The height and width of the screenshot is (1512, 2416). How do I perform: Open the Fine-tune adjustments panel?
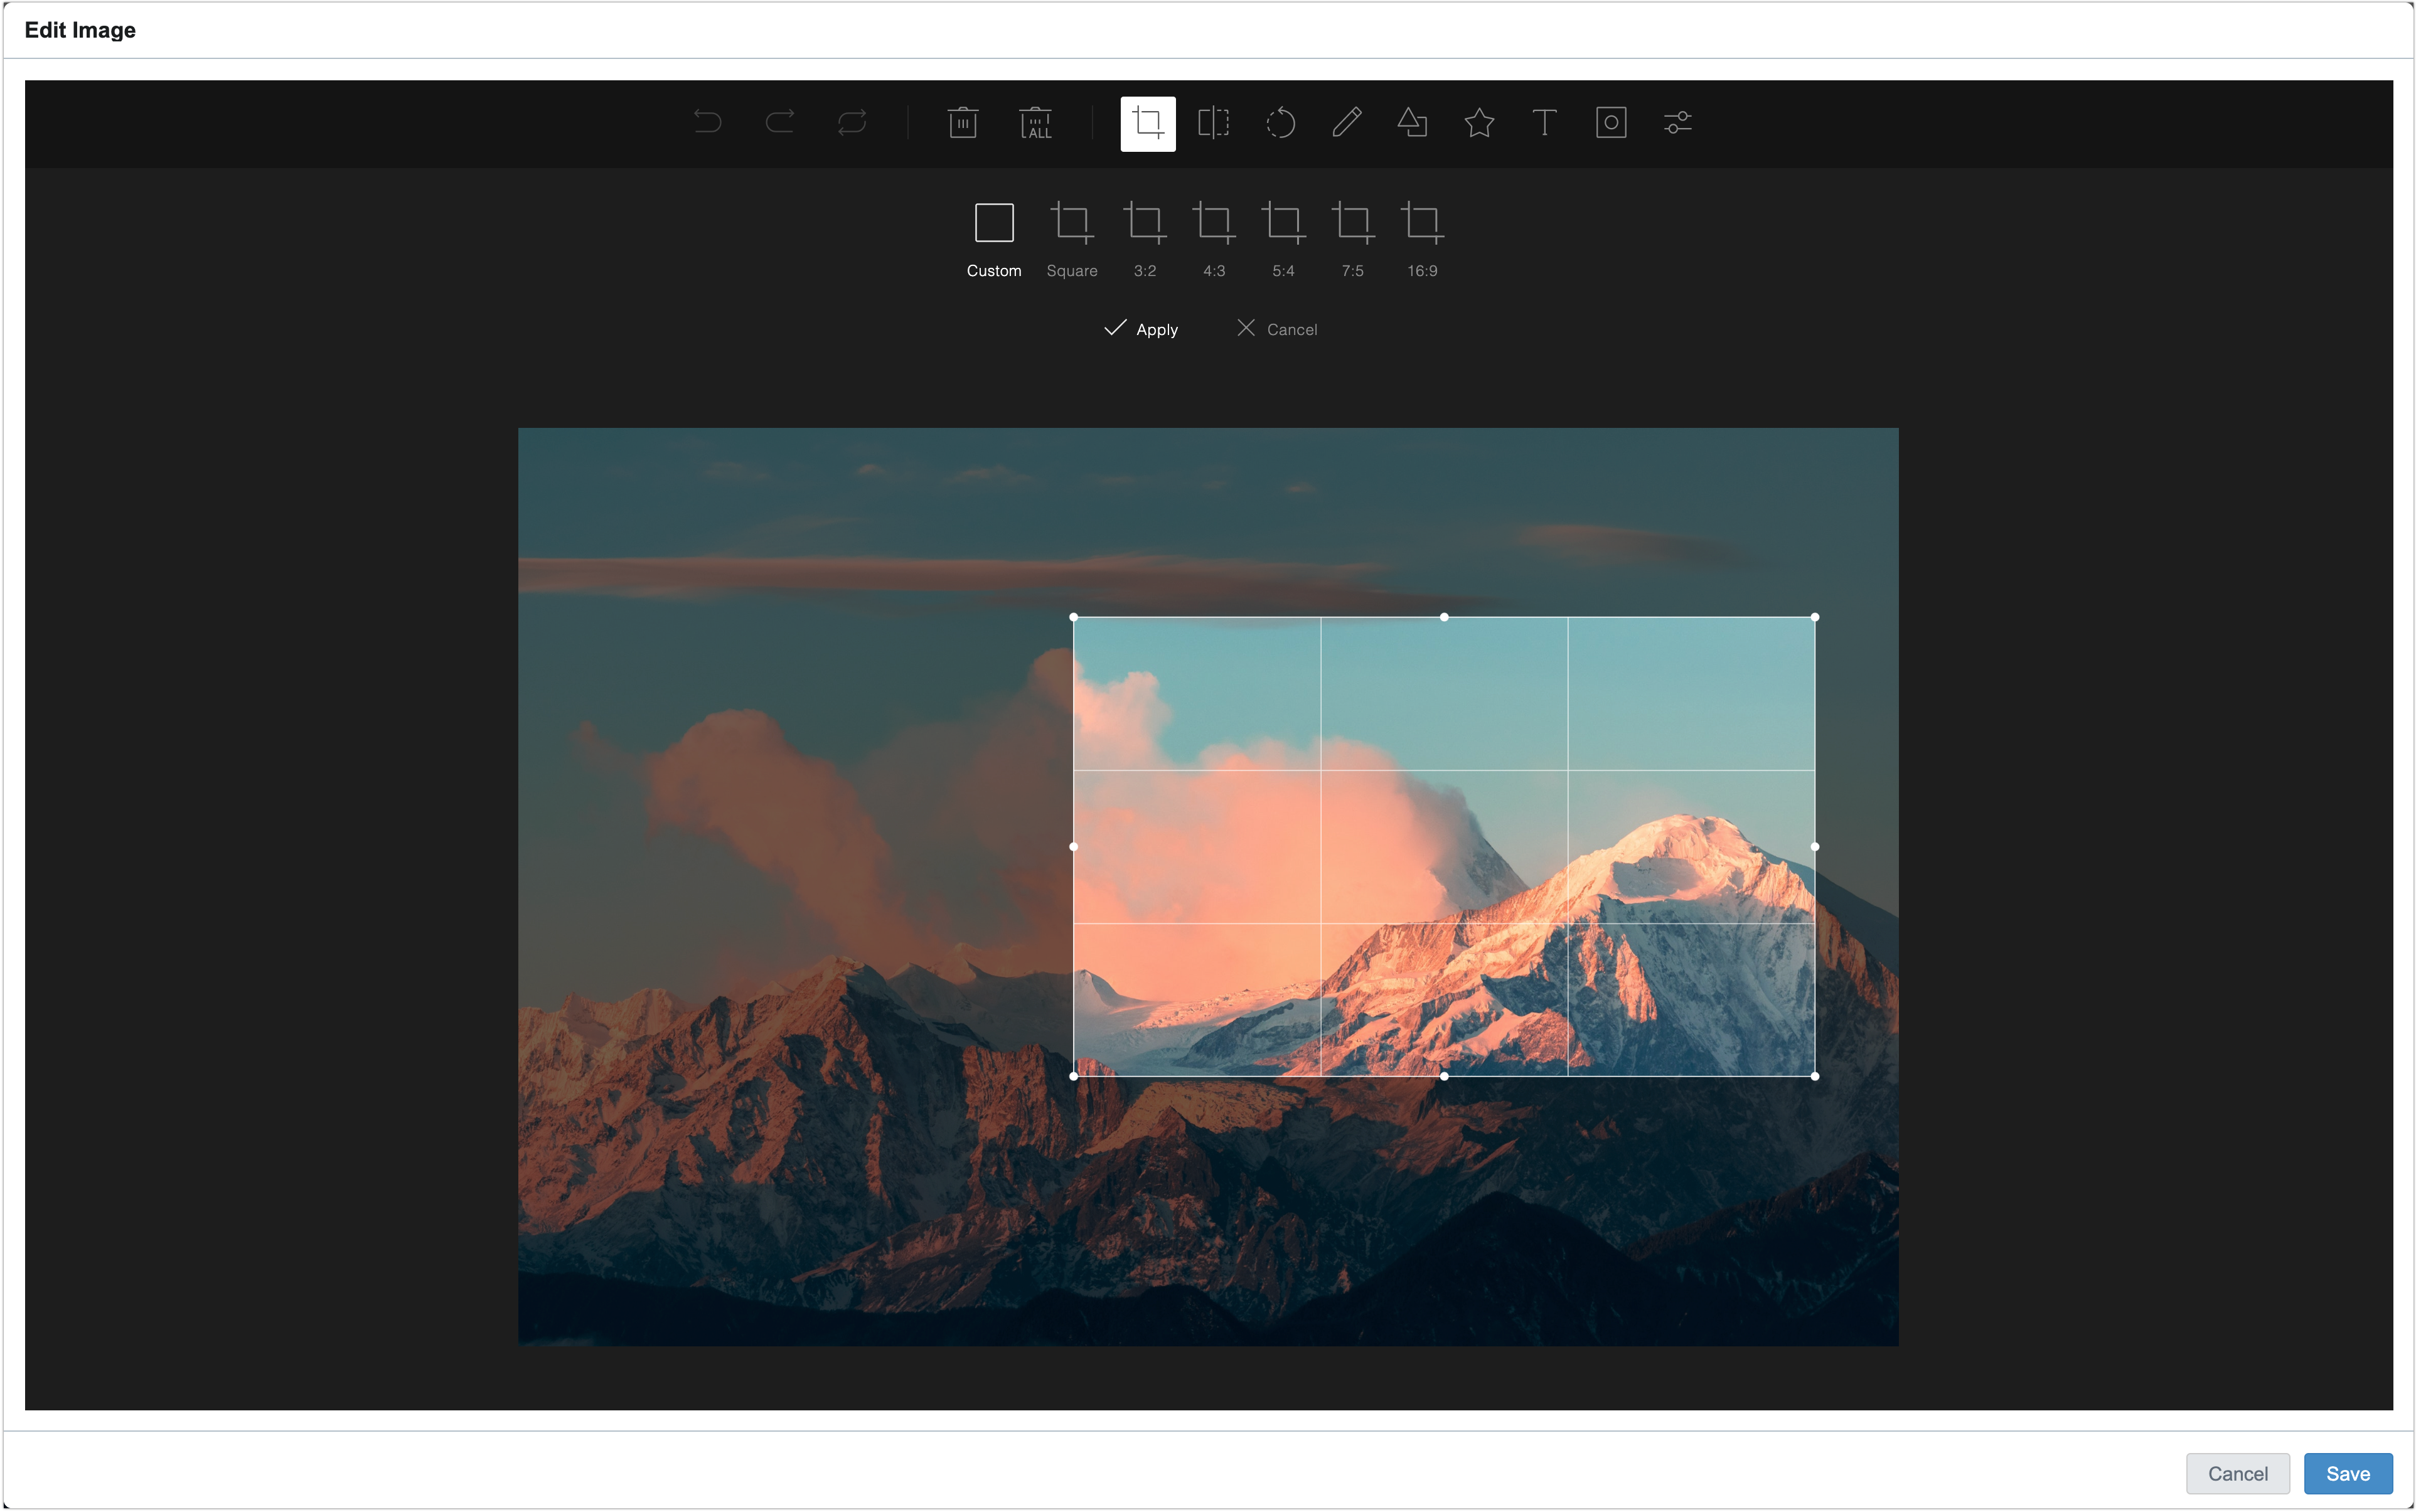coord(1677,122)
